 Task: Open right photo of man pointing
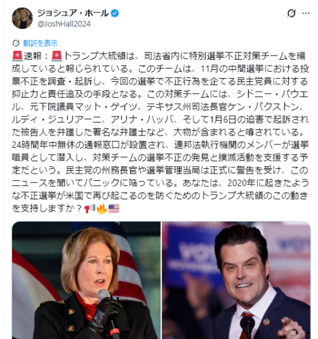coord(236,280)
